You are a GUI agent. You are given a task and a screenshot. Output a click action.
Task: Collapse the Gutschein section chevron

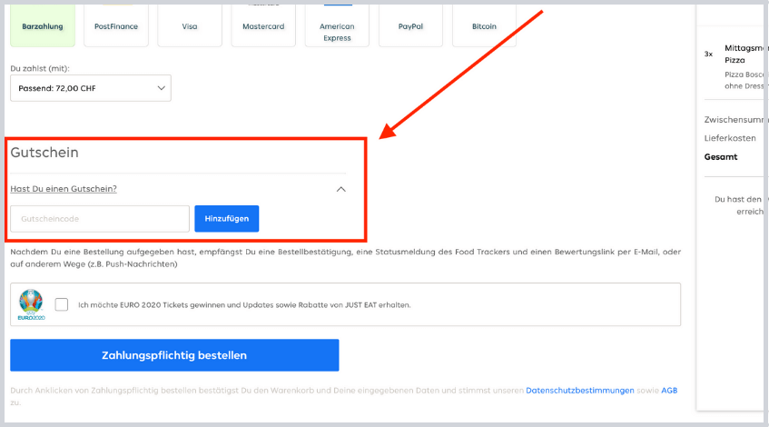pyautogui.click(x=341, y=189)
